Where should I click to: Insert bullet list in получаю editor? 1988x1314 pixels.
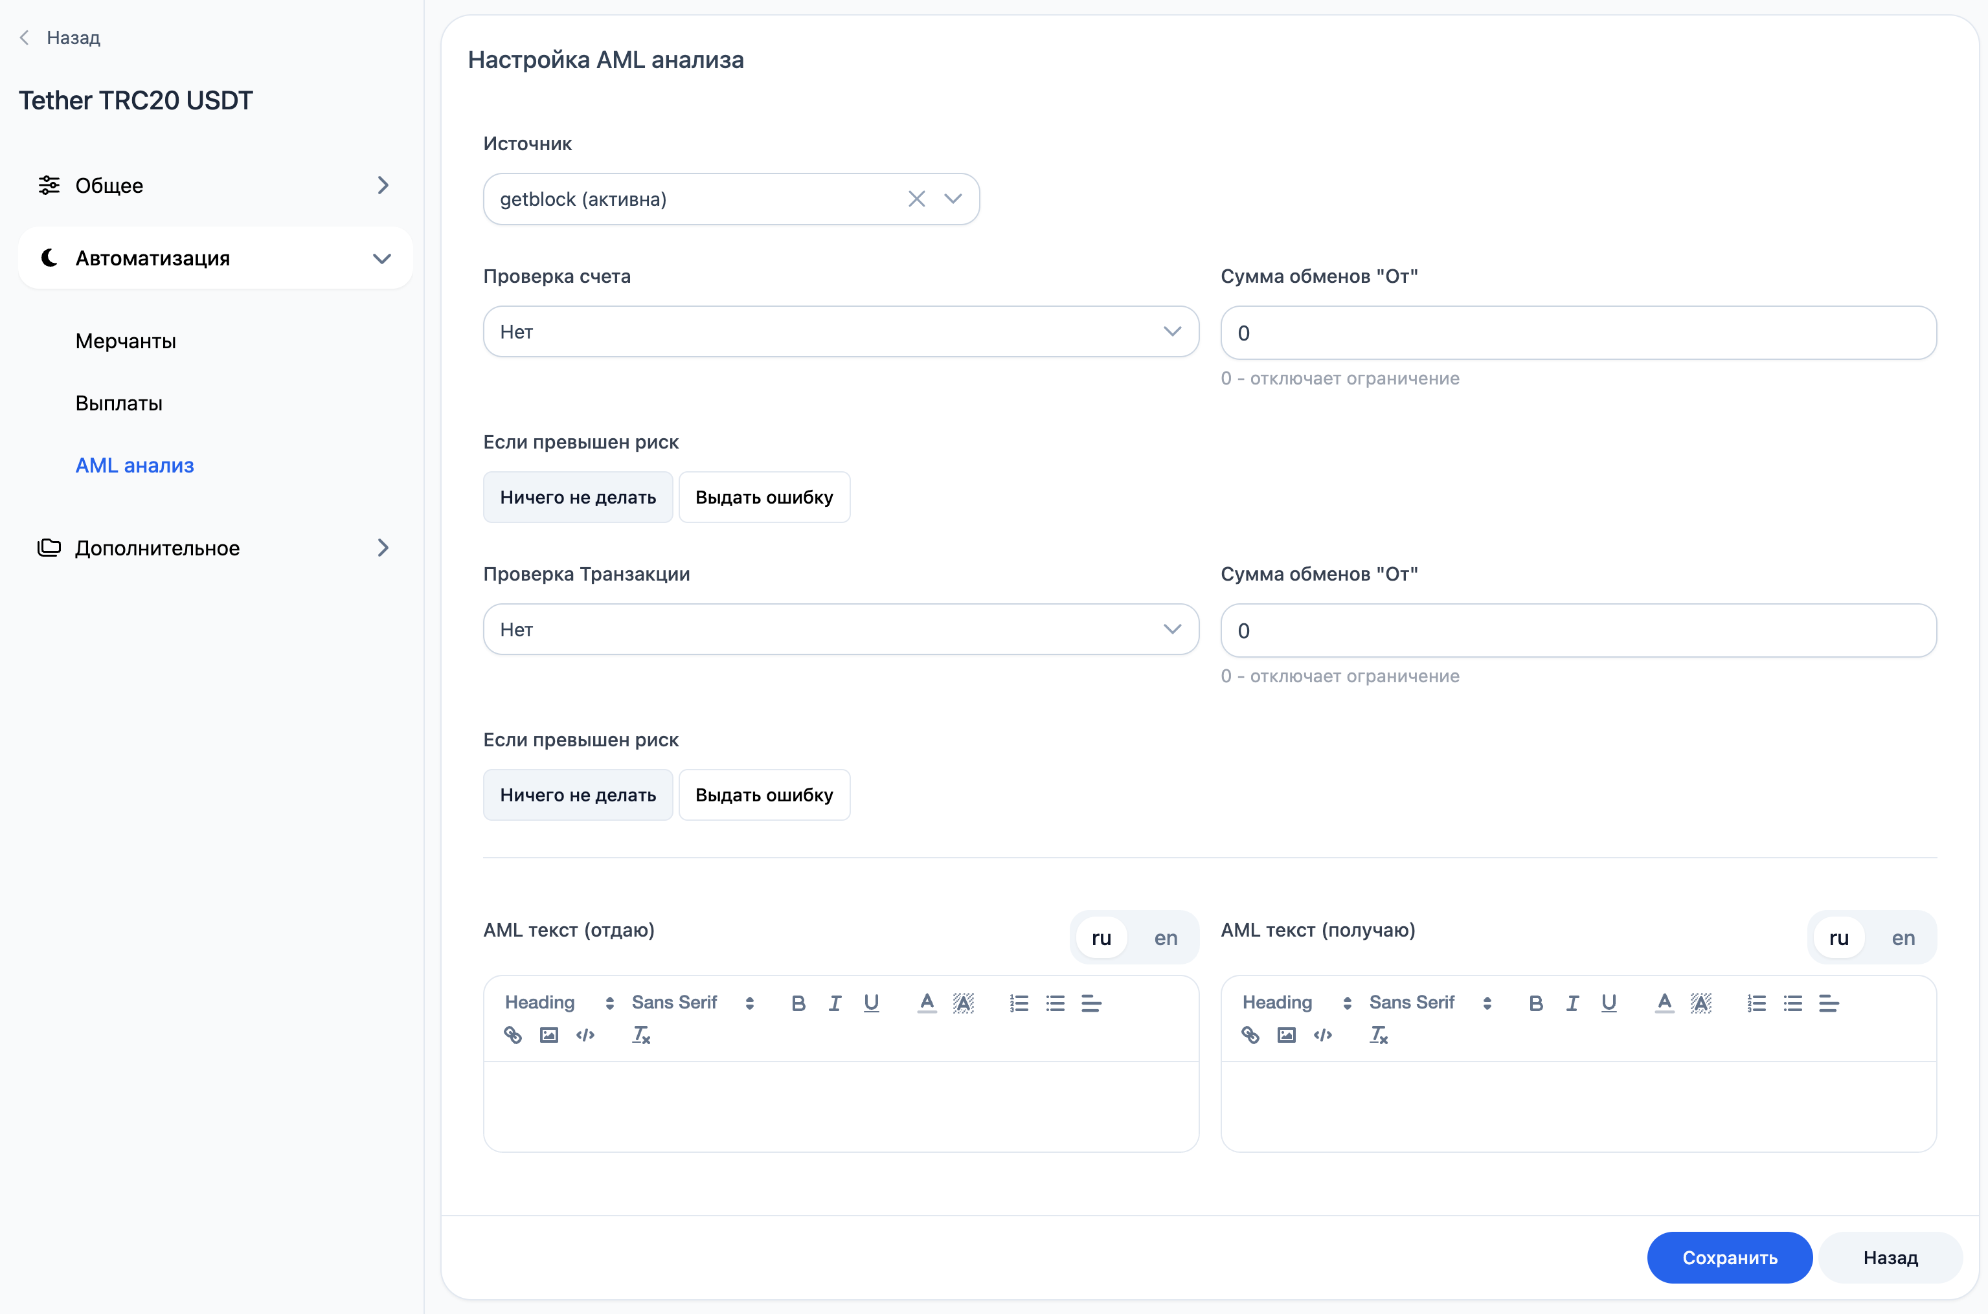[1792, 1003]
